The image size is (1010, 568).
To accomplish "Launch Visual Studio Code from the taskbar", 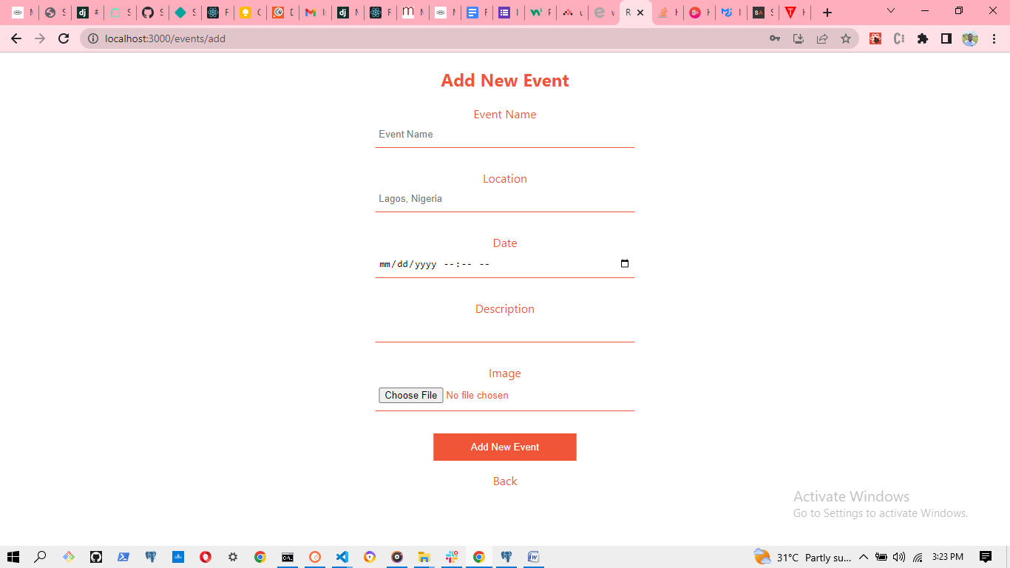I will (342, 557).
